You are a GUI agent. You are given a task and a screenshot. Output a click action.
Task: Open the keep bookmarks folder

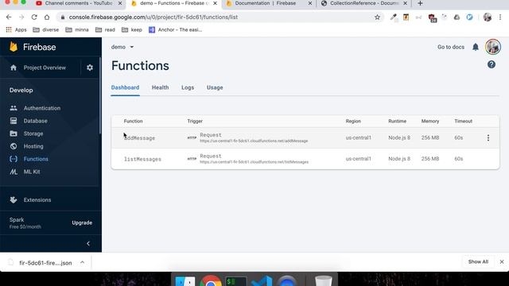point(132,30)
